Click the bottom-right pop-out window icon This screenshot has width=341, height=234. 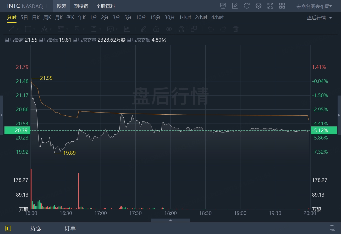[332, 228]
